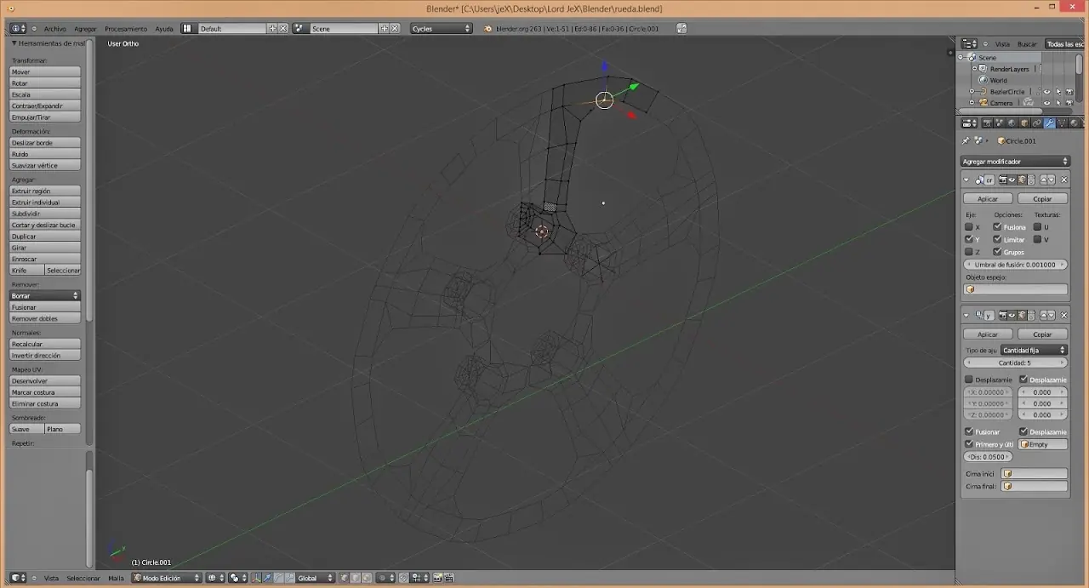Switch to edge select mode
The image size is (1089, 588).
pyautogui.click(x=355, y=578)
